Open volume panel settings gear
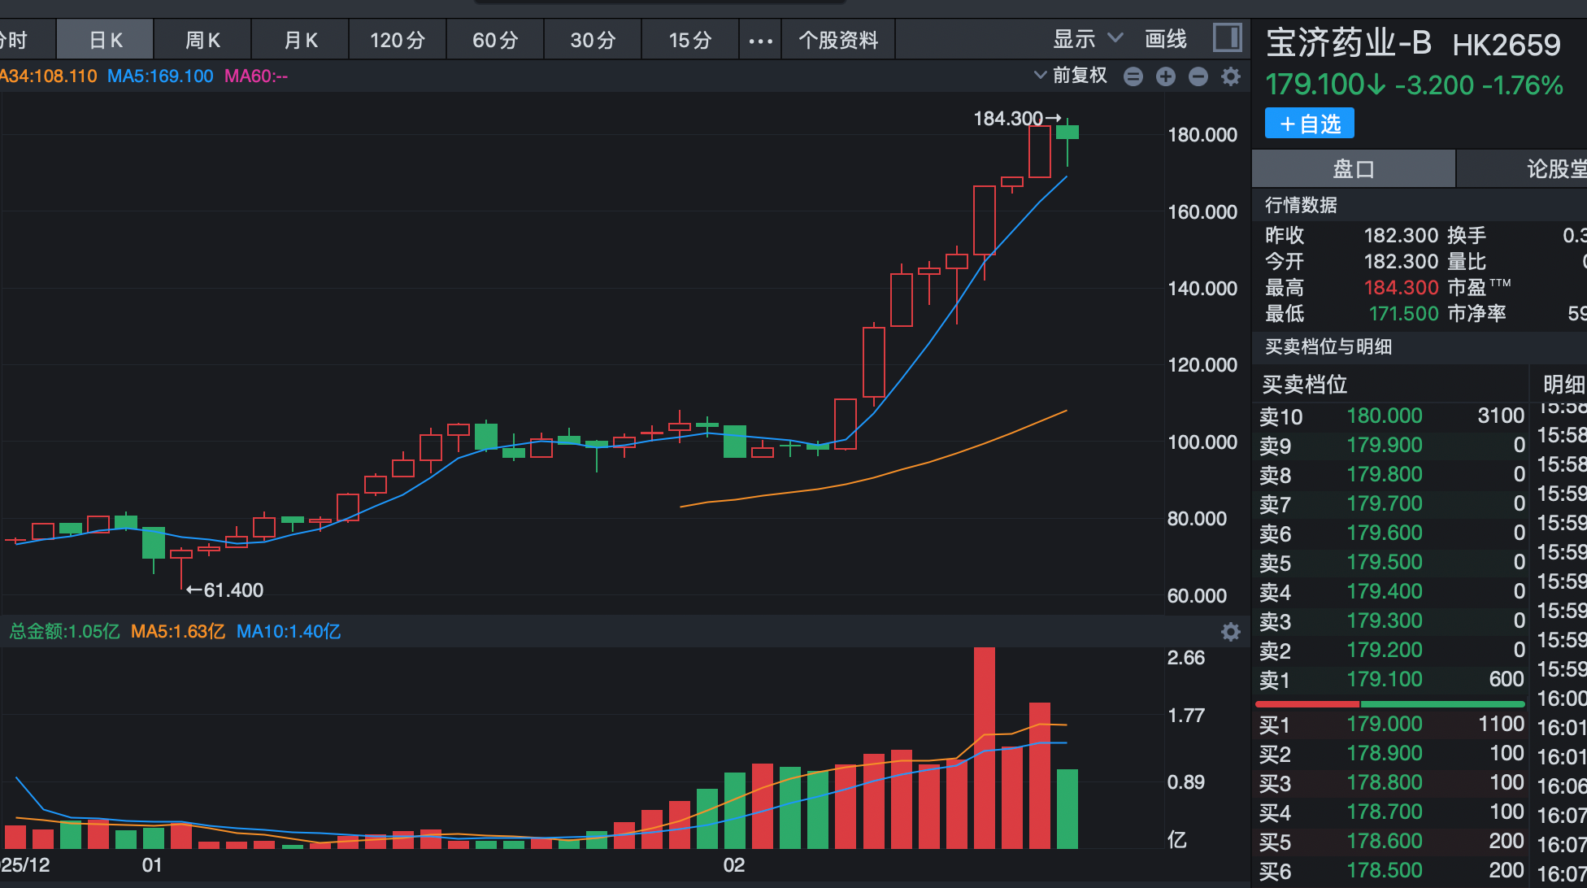Image resolution: width=1587 pixels, height=888 pixels. 1231,632
